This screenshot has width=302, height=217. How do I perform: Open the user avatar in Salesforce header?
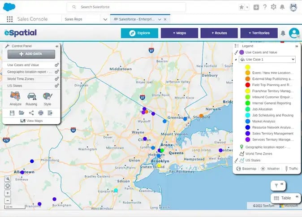293,7
